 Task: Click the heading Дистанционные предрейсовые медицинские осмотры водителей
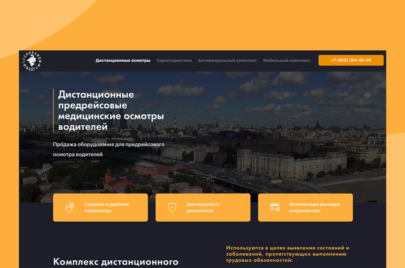point(111,110)
